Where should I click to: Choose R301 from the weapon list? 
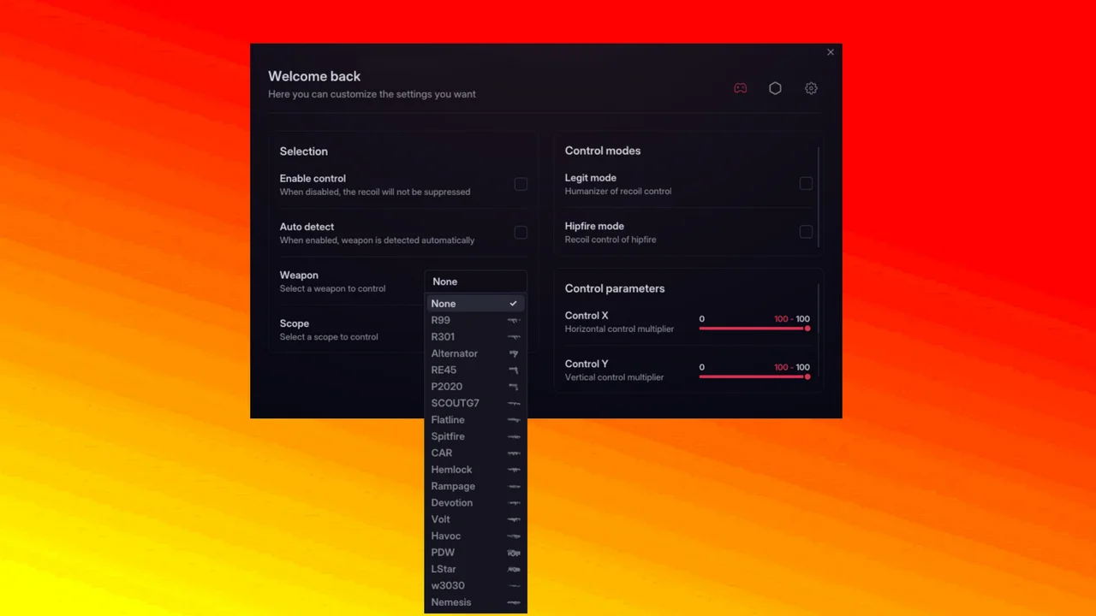click(444, 337)
